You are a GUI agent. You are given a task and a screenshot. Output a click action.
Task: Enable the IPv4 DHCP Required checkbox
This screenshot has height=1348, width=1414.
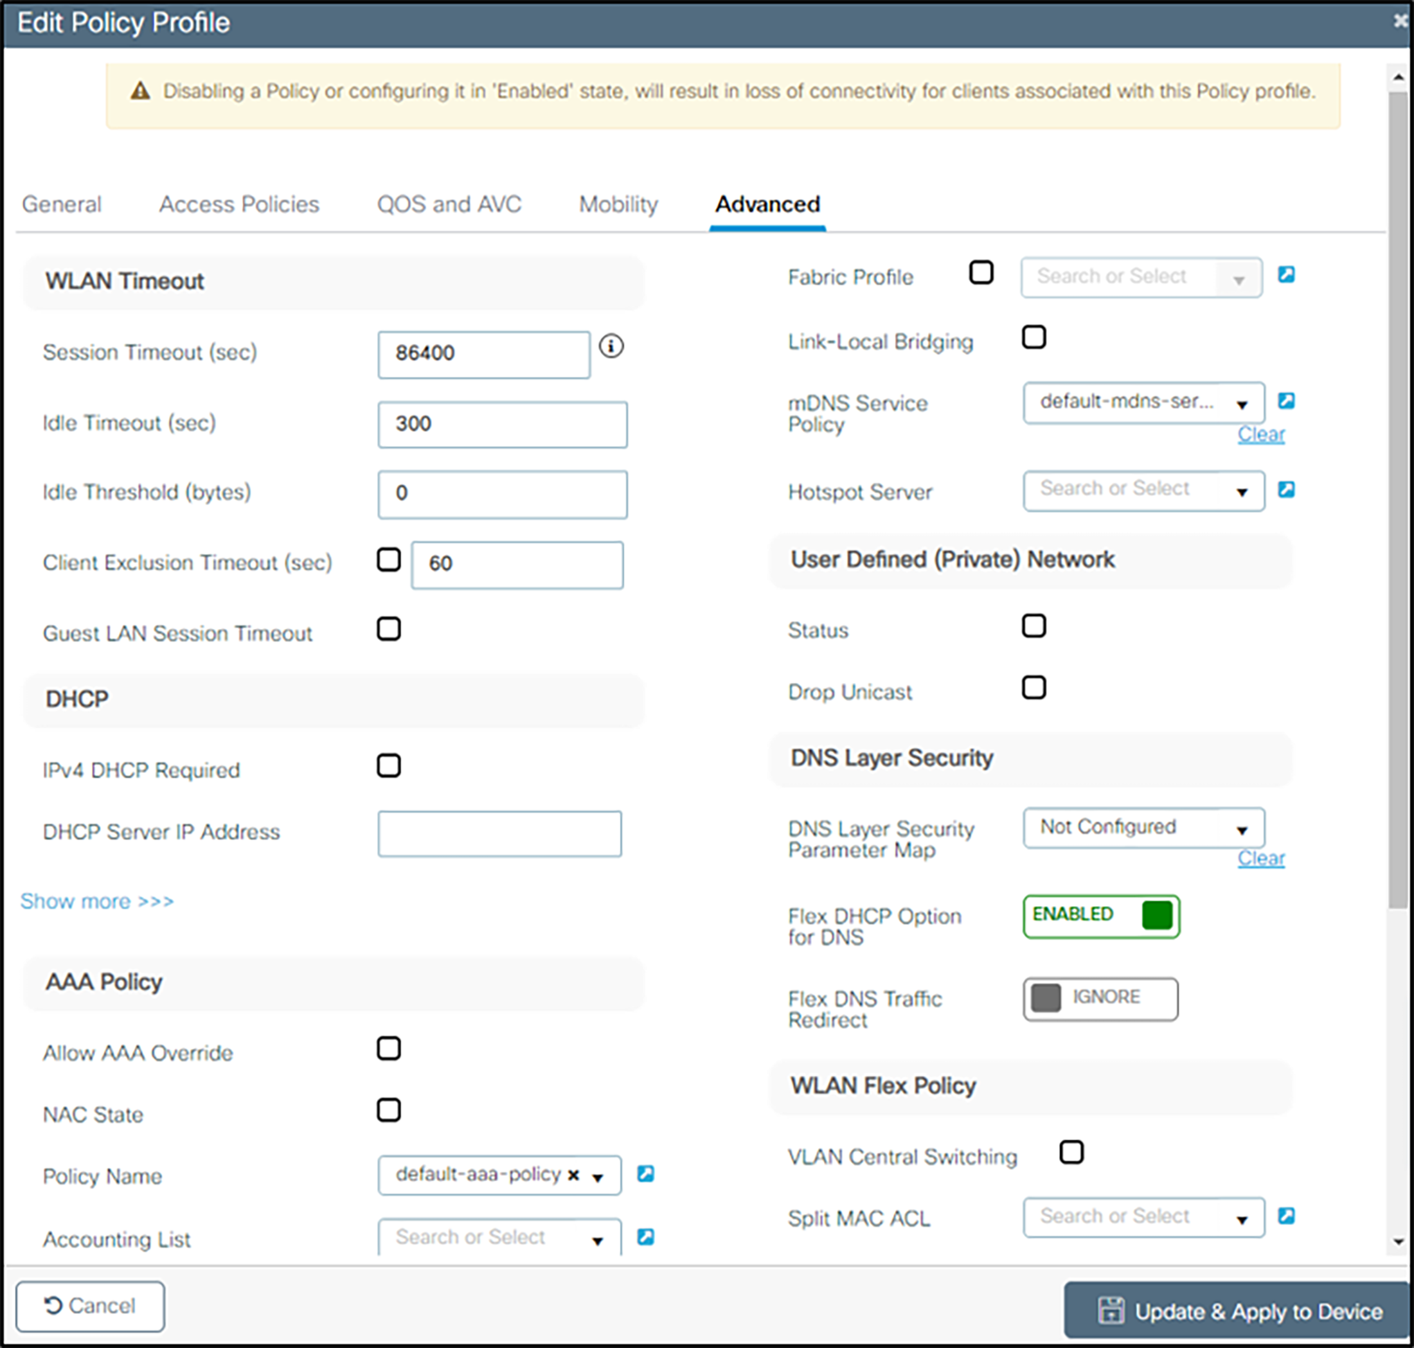tap(388, 766)
